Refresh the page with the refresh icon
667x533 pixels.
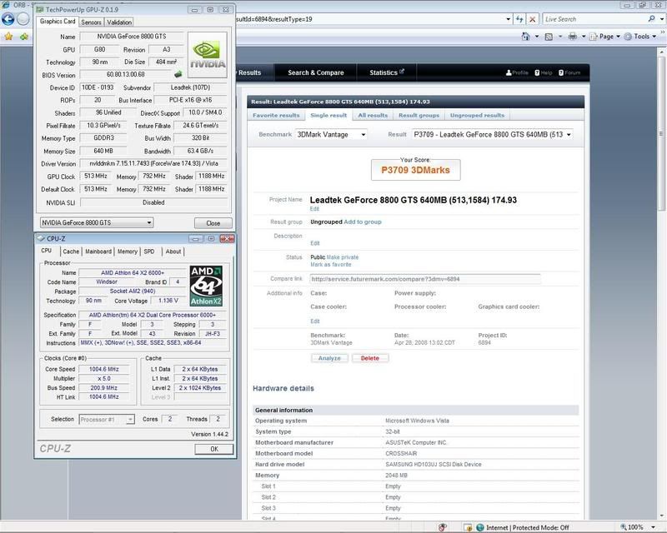(x=519, y=19)
